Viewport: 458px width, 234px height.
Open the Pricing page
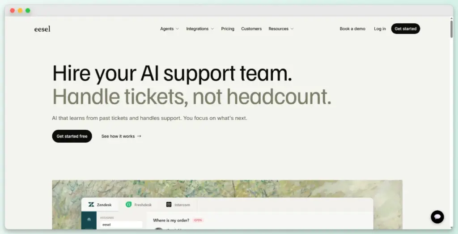pyautogui.click(x=228, y=29)
